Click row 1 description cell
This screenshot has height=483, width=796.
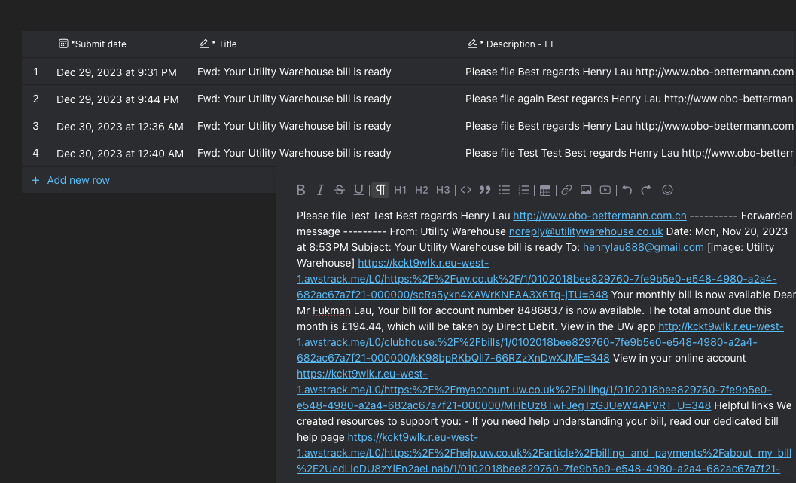pyautogui.click(x=627, y=72)
